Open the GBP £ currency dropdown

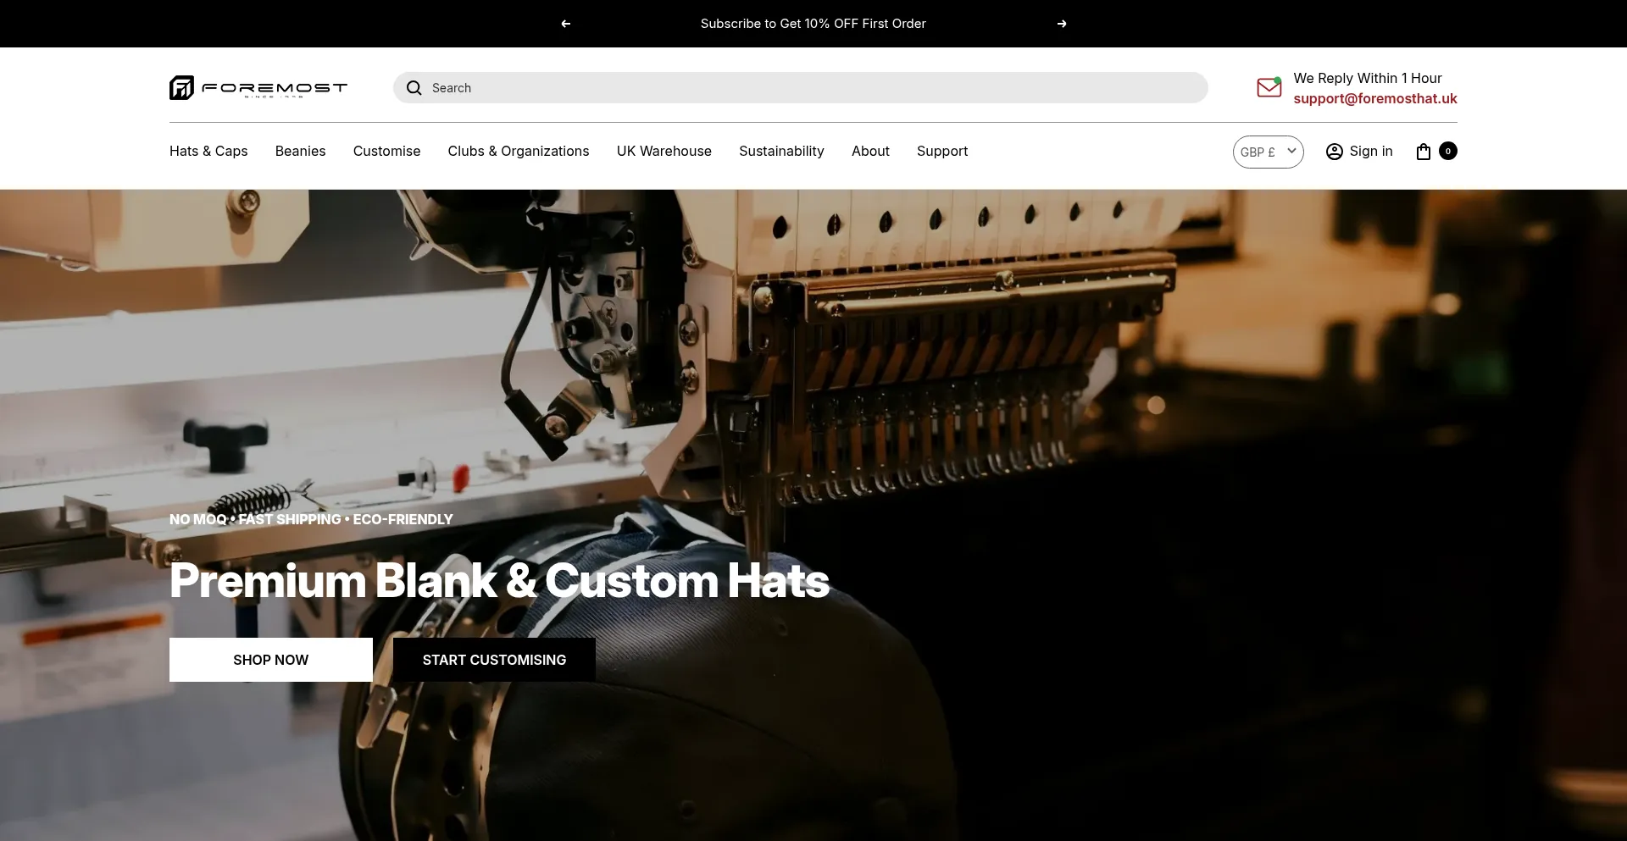click(x=1268, y=152)
